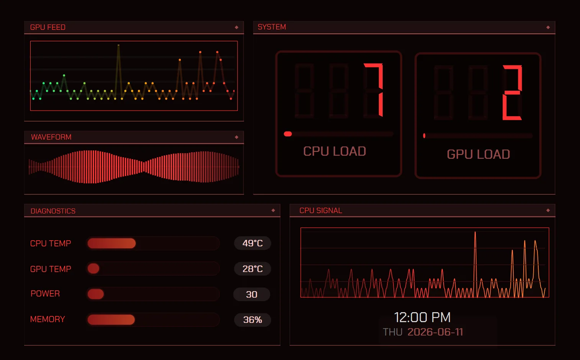580x360 pixels.
Task: Click the CPU TEMP progress bar
Action: pos(153,243)
